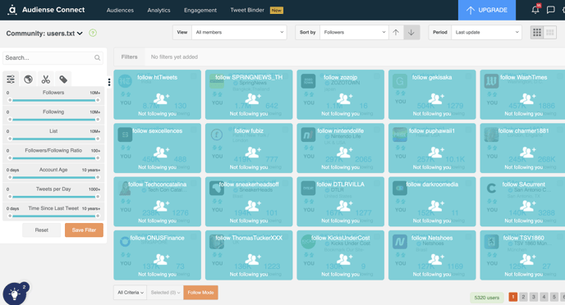Image resolution: width=565 pixels, height=305 pixels.
Task: Open the Audiences menu
Action: coord(120,10)
